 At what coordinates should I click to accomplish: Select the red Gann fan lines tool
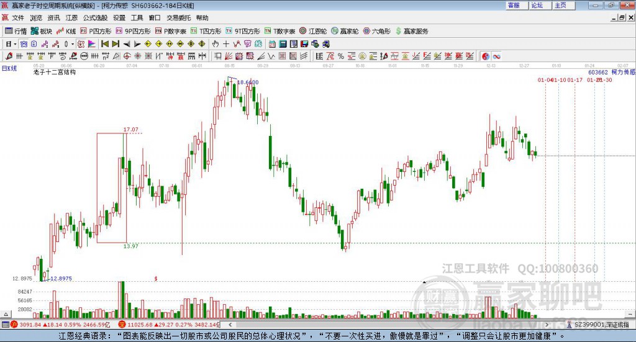tap(229, 56)
